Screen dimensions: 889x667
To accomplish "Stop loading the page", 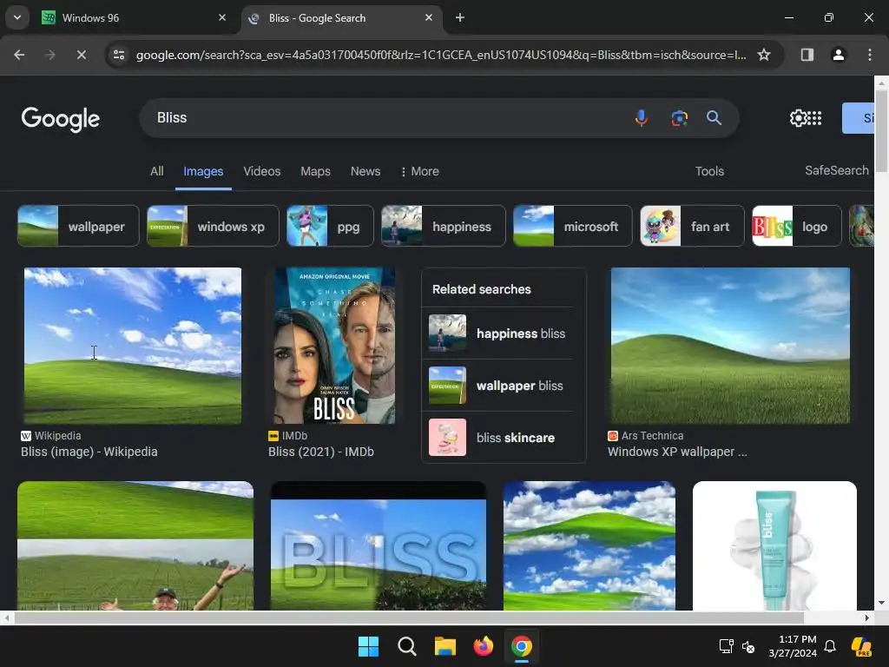I will [x=81, y=55].
